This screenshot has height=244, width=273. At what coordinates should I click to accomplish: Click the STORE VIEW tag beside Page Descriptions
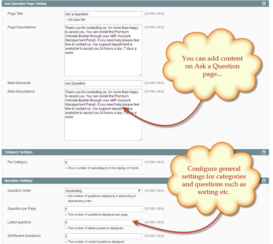[x=154, y=27]
